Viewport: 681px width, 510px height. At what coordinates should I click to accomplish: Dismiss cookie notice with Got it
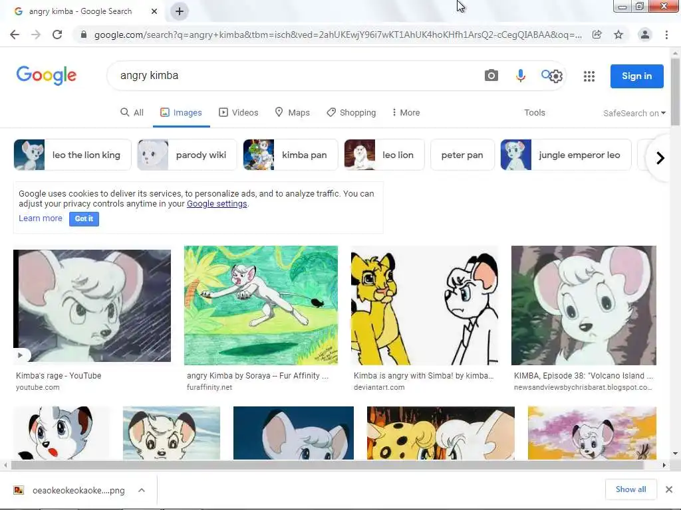(x=84, y=218)
